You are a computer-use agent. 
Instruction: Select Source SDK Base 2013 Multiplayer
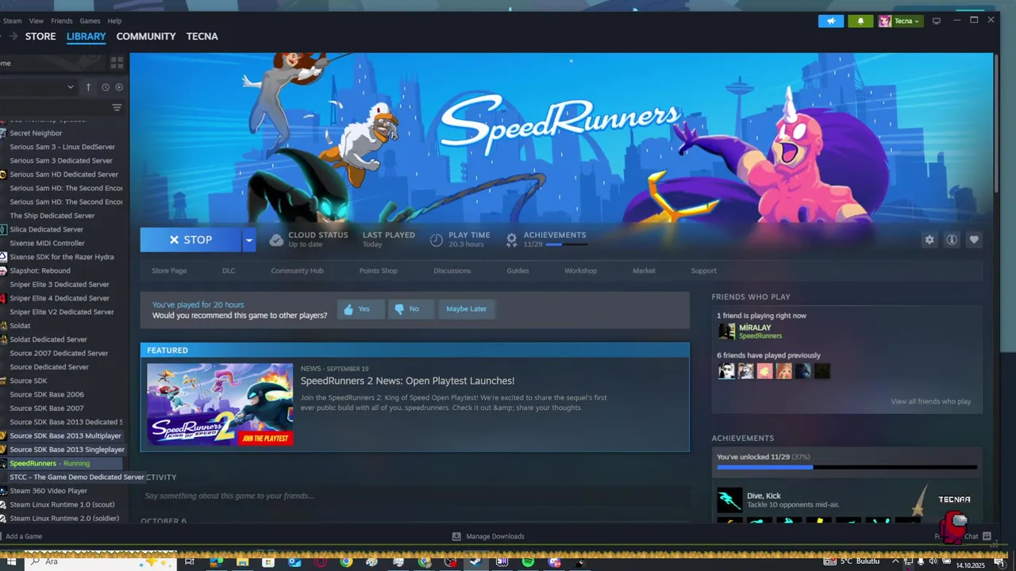click(x=65, y=435)
